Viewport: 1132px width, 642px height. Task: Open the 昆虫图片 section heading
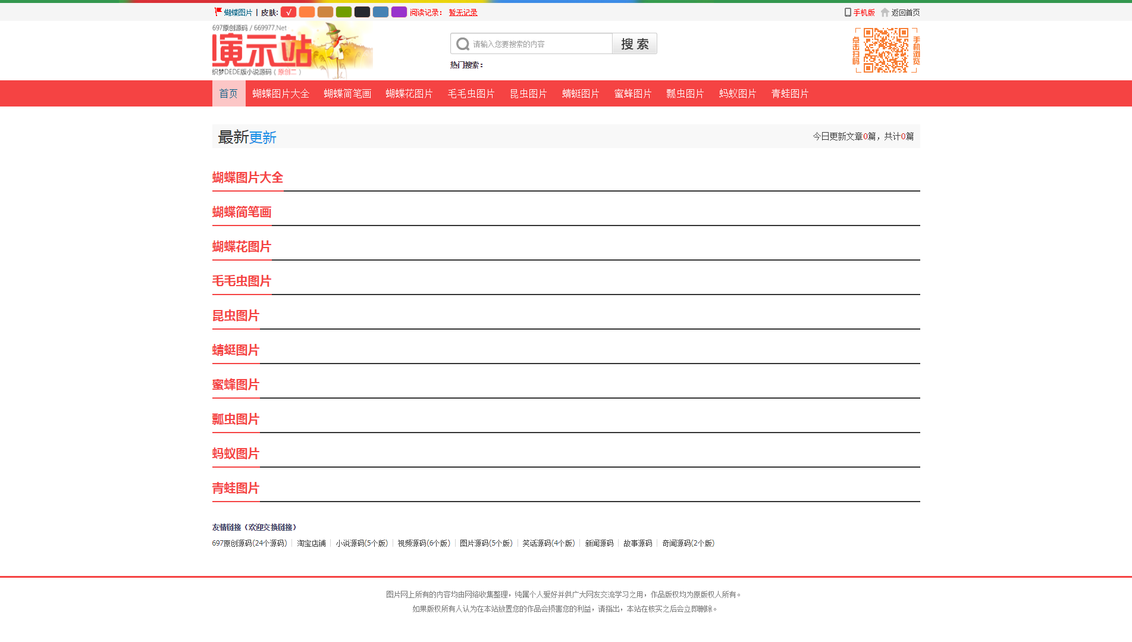(236, 315)
